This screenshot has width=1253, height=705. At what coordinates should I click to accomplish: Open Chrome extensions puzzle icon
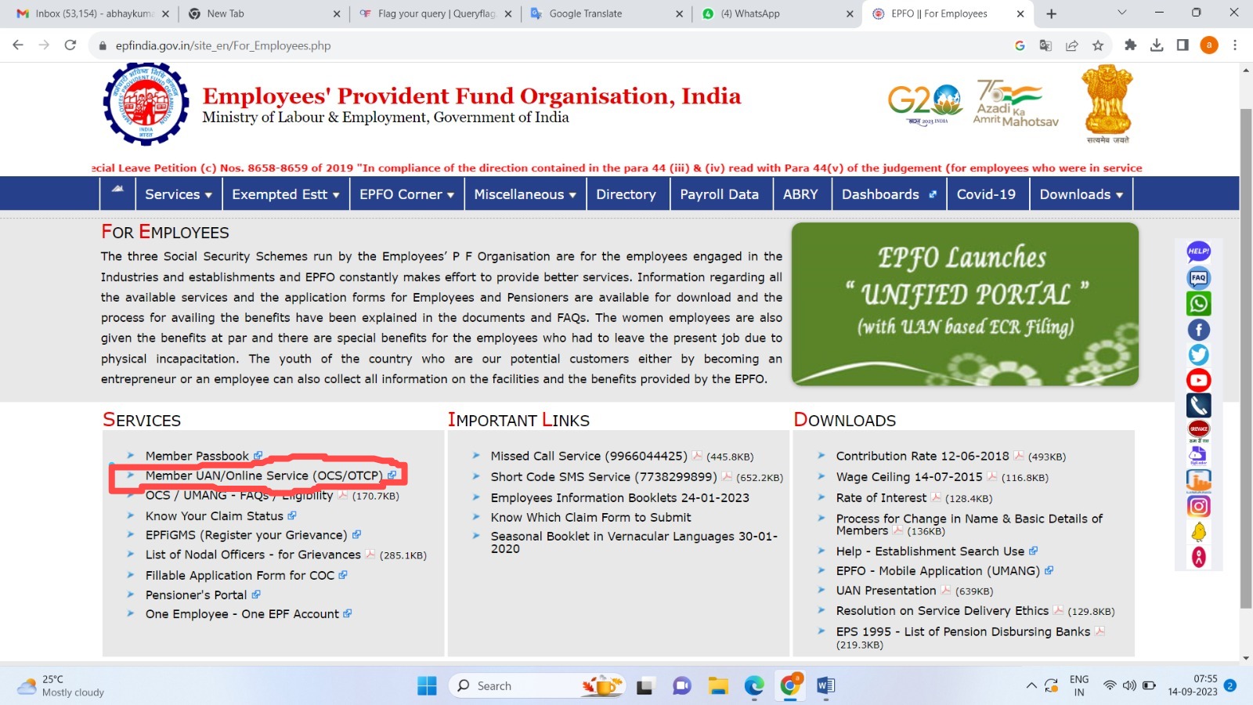pos(1130,45)
